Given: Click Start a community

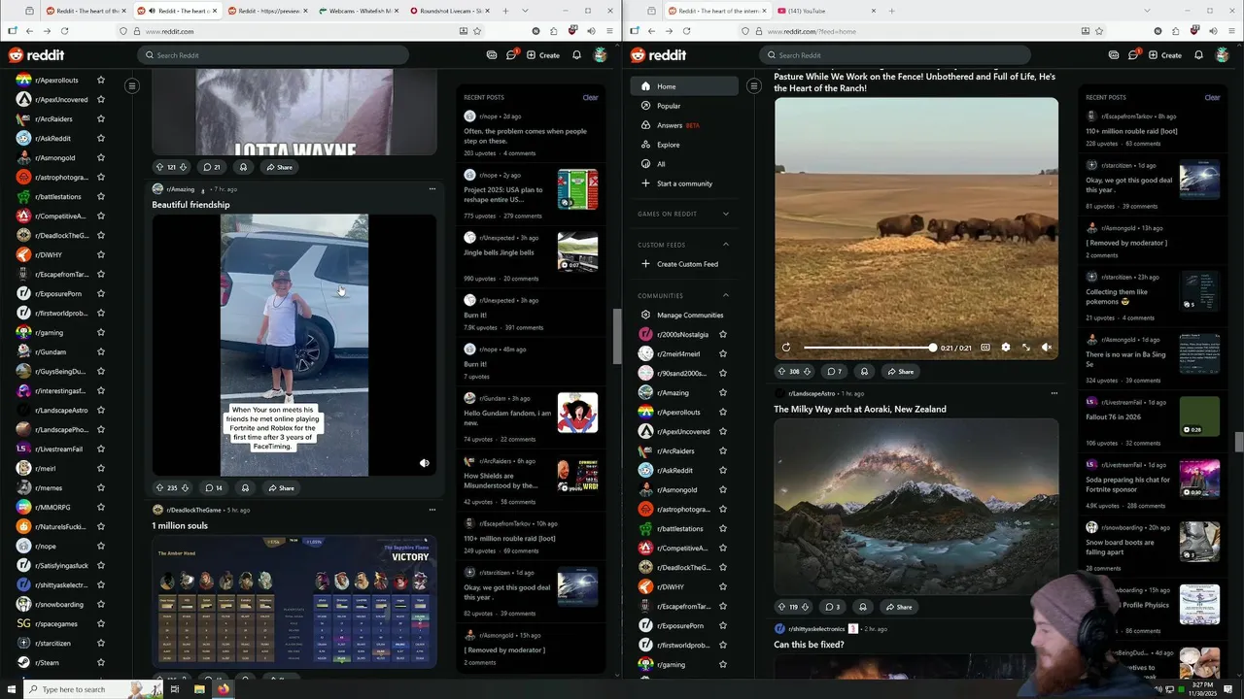Looking at the screenshot, I should tap(684, 183).
